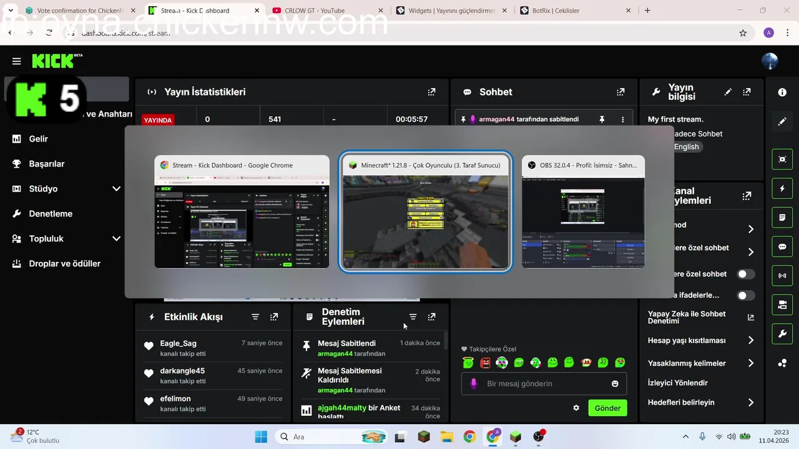This screenshot has width=799, height=449.
Task: Switch to Vote confirmation browser tab
Action: click(x=80, y=11)
